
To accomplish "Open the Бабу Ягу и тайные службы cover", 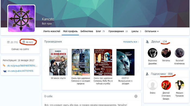I will pos(103,62).
